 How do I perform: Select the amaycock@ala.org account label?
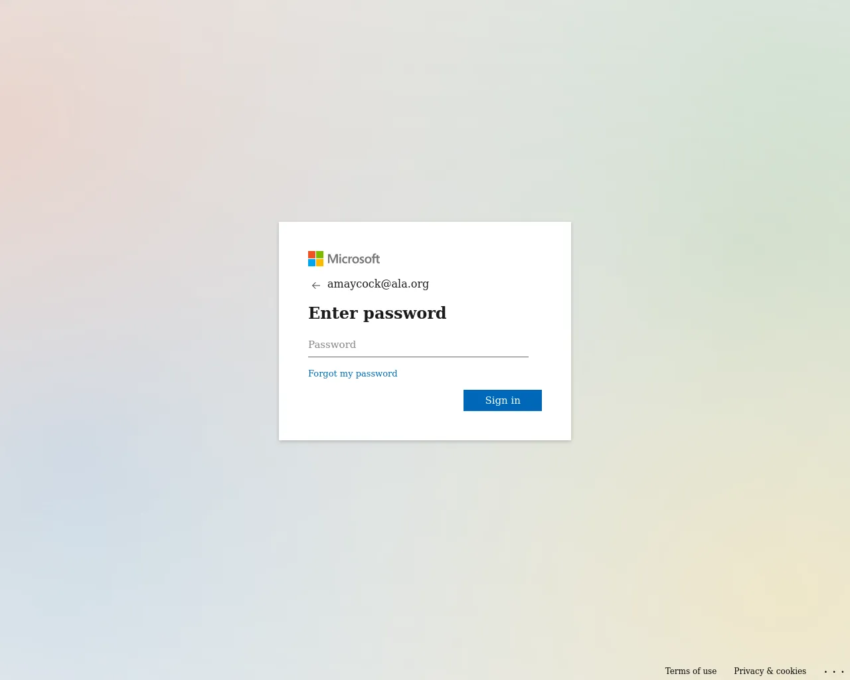(378, 284)
